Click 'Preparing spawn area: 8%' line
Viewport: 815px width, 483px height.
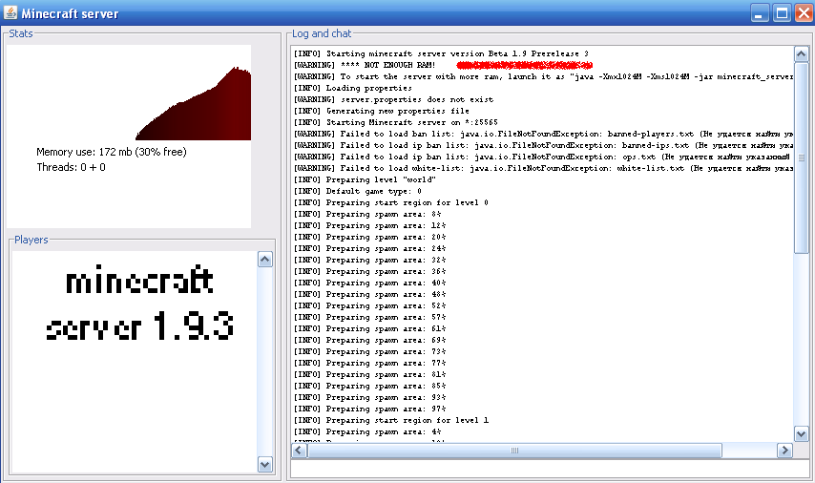367,214
